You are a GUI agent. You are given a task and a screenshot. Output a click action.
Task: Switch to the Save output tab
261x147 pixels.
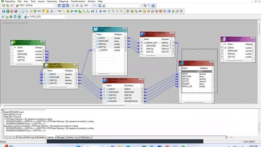(20, 137)
